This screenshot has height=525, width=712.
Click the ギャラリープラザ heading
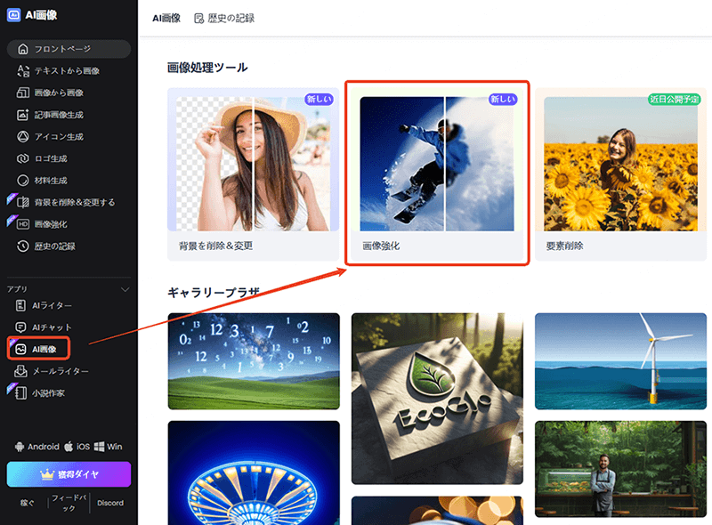click(x=214, y=293)
